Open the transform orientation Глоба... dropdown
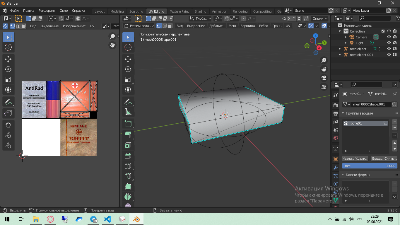This screenshot has width=400, height=225. point(200,18)
